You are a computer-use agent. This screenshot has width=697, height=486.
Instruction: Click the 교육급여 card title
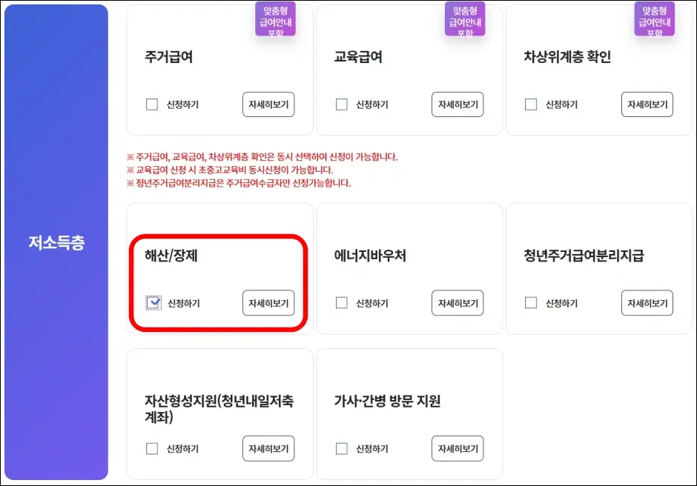(358, 57)
